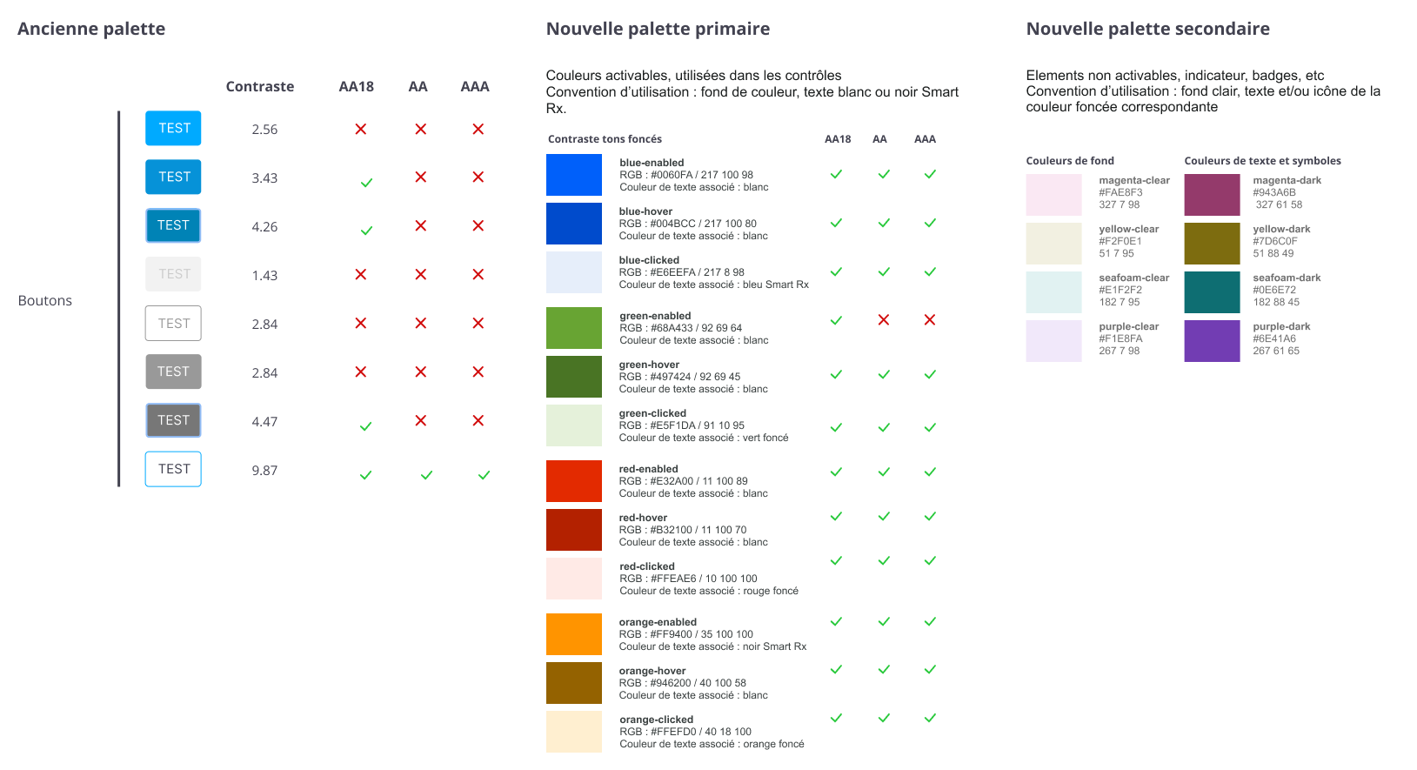Click the "Nouvelle palette primaire" heading
Viewport: 1417px width, 770px height.
(x=658, y=29)
